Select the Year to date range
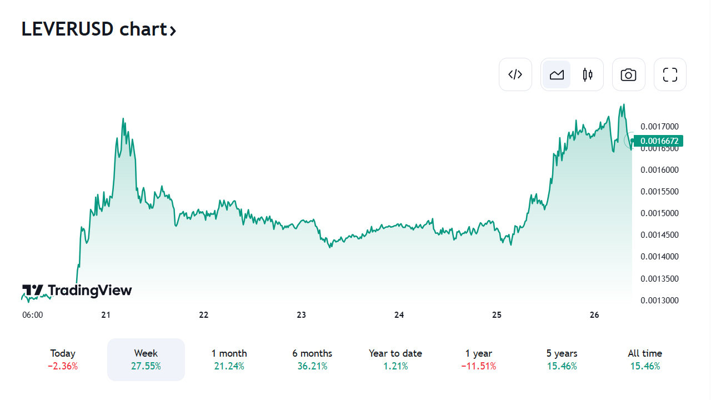The width and height of the screenshot is (711, 400). [x=395, y=359]
